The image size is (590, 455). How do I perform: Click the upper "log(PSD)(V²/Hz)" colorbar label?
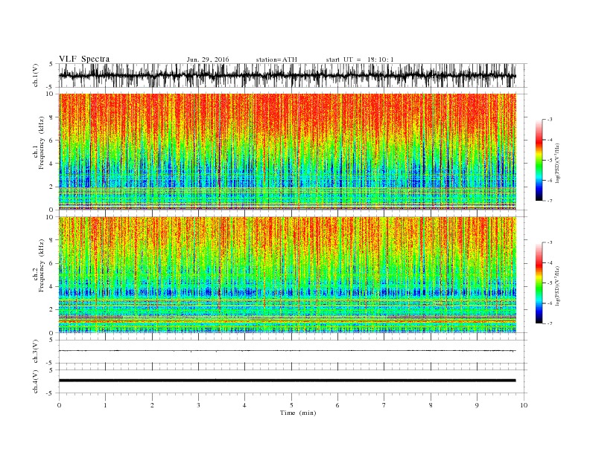557,163
